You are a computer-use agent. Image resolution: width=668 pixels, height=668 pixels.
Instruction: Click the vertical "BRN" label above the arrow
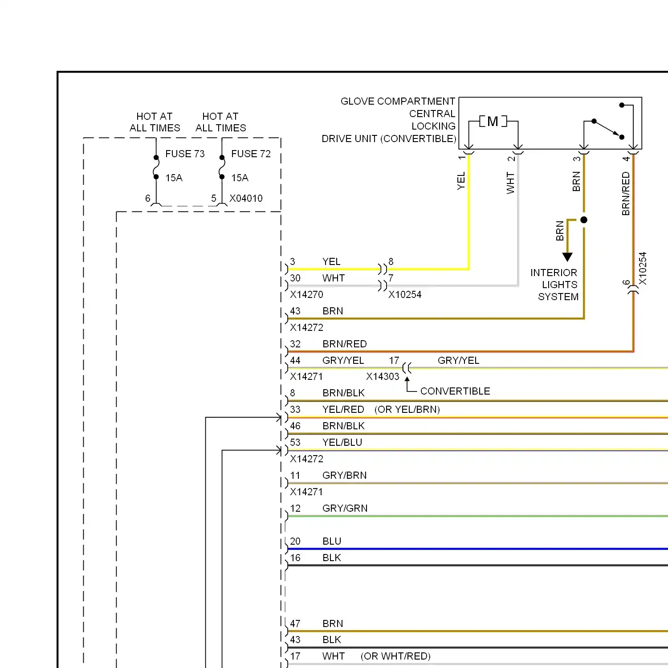(560, 231)
